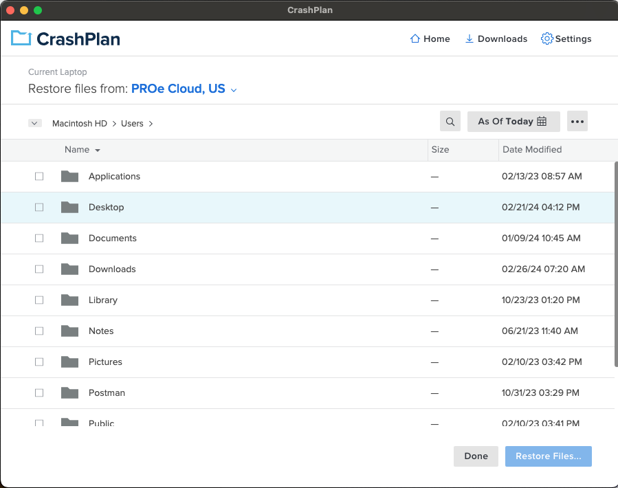This screenshot has width=618, height=488.
Task: Click the Home icon in the header
Action: click(415, 38)
